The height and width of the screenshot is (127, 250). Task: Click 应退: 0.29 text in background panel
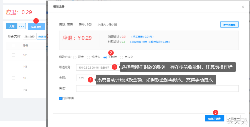tap(19, 12)
